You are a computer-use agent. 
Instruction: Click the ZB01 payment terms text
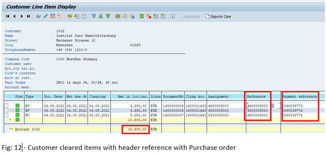click(87, 83)
